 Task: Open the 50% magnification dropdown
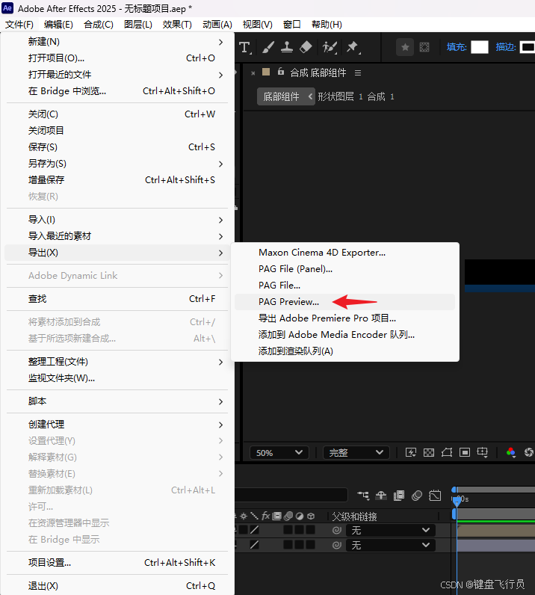point(279,453)
